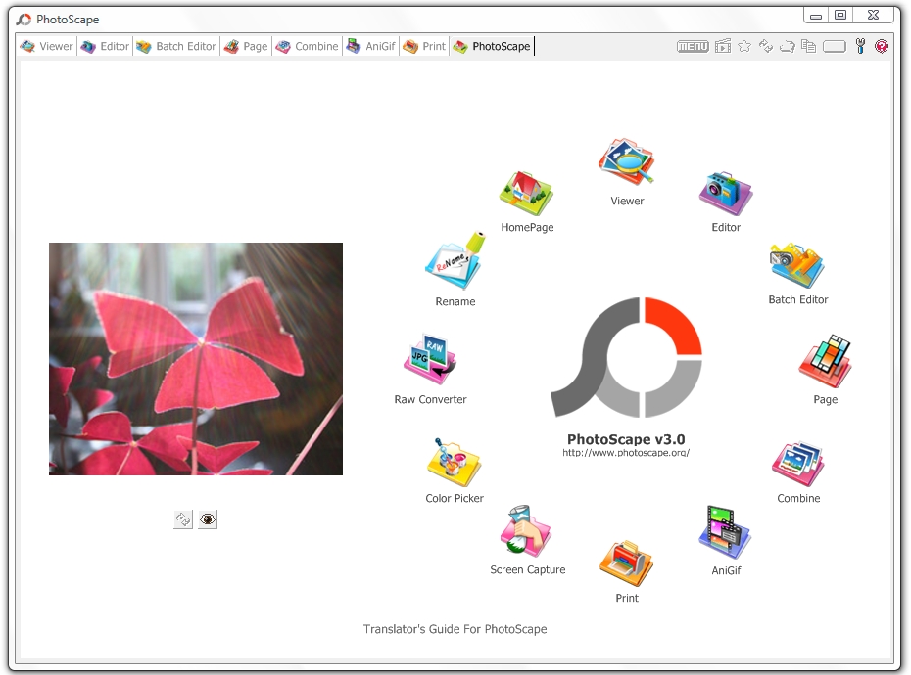This screenshot has height=675, width=911.
Task: Click the MENU button in the top toolbar
Action: click(693, 46)
